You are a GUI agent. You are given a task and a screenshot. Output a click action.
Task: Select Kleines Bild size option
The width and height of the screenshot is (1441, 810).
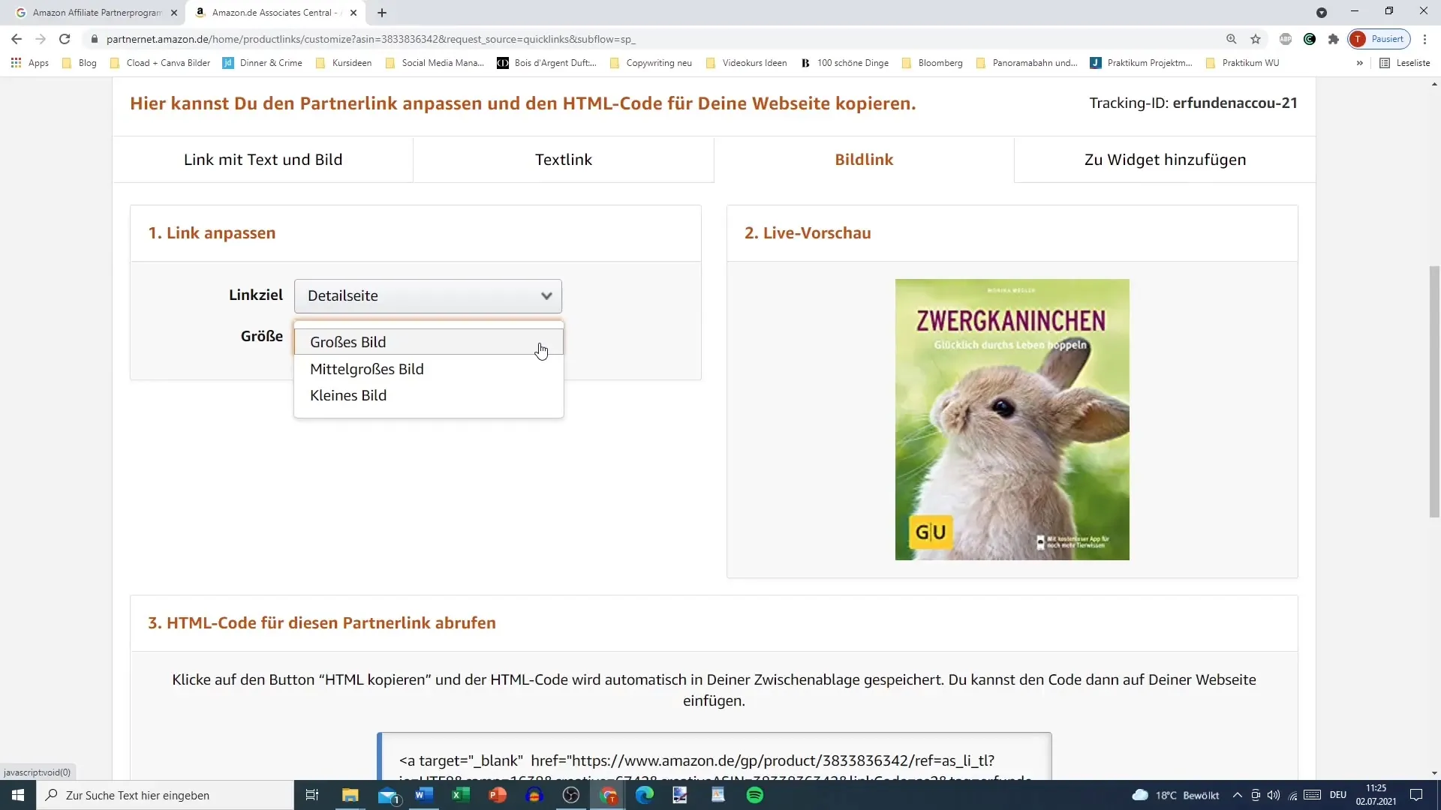pos(429,395)
